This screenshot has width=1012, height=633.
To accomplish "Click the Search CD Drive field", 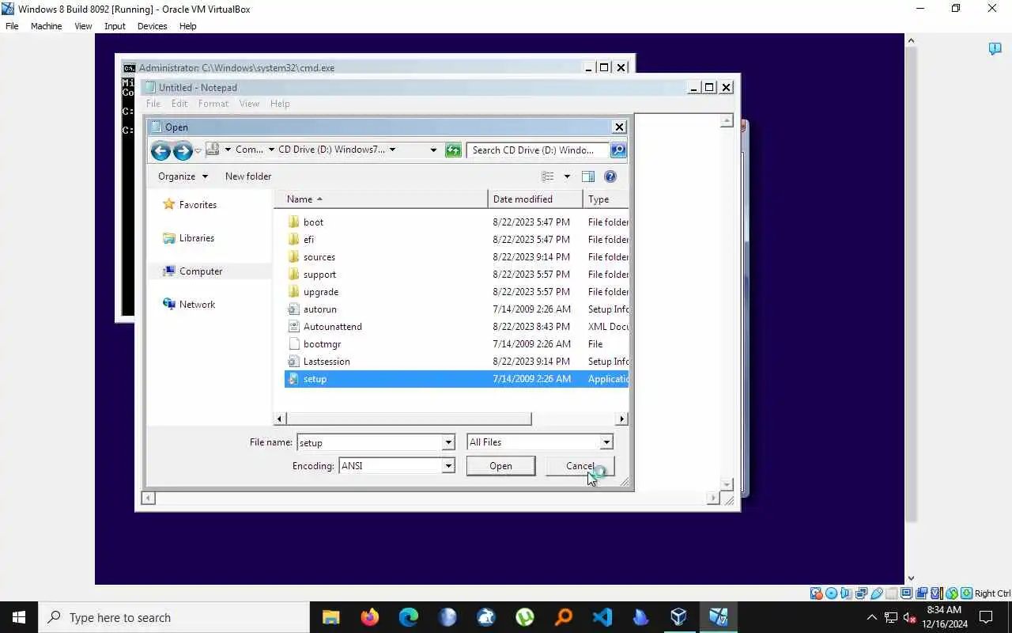I will coord(538,150).
